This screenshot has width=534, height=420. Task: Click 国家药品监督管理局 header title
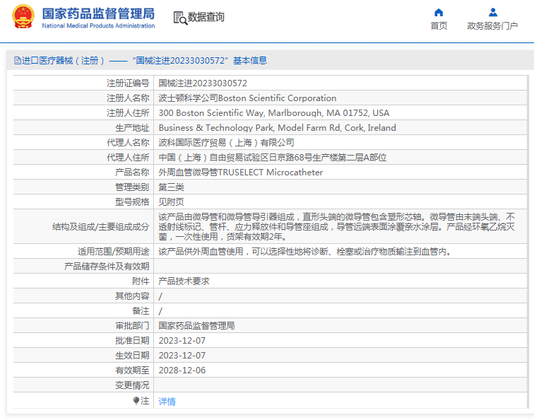pos(98,14)
